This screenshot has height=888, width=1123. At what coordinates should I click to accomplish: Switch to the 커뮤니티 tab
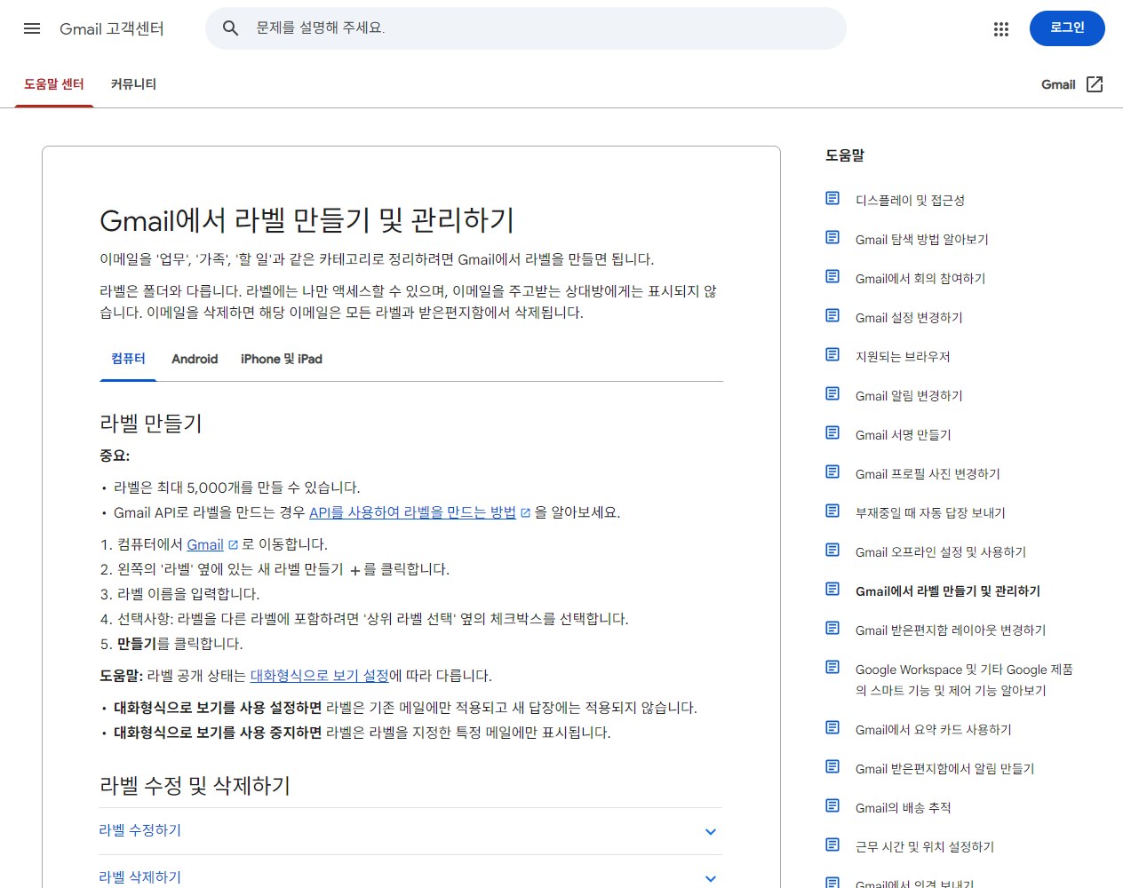[133, 84]
